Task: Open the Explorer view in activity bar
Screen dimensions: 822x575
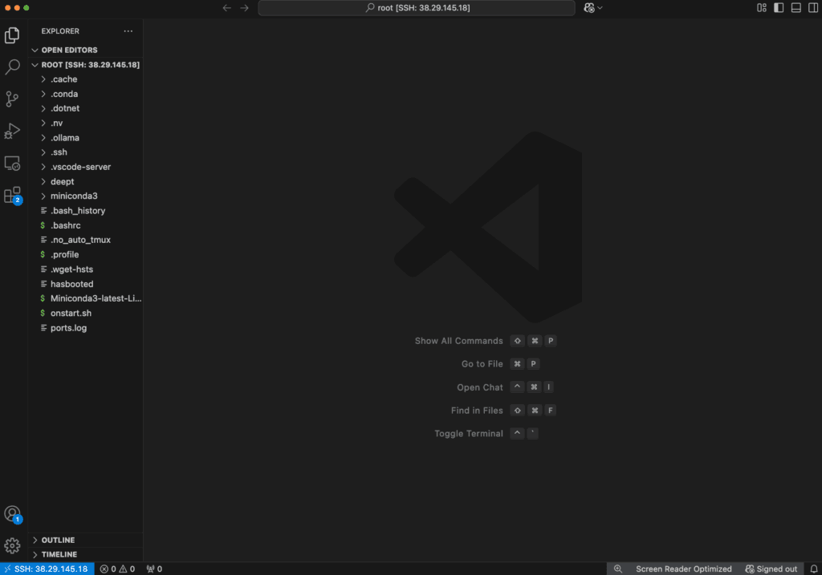Action: [x=12, y=35]
